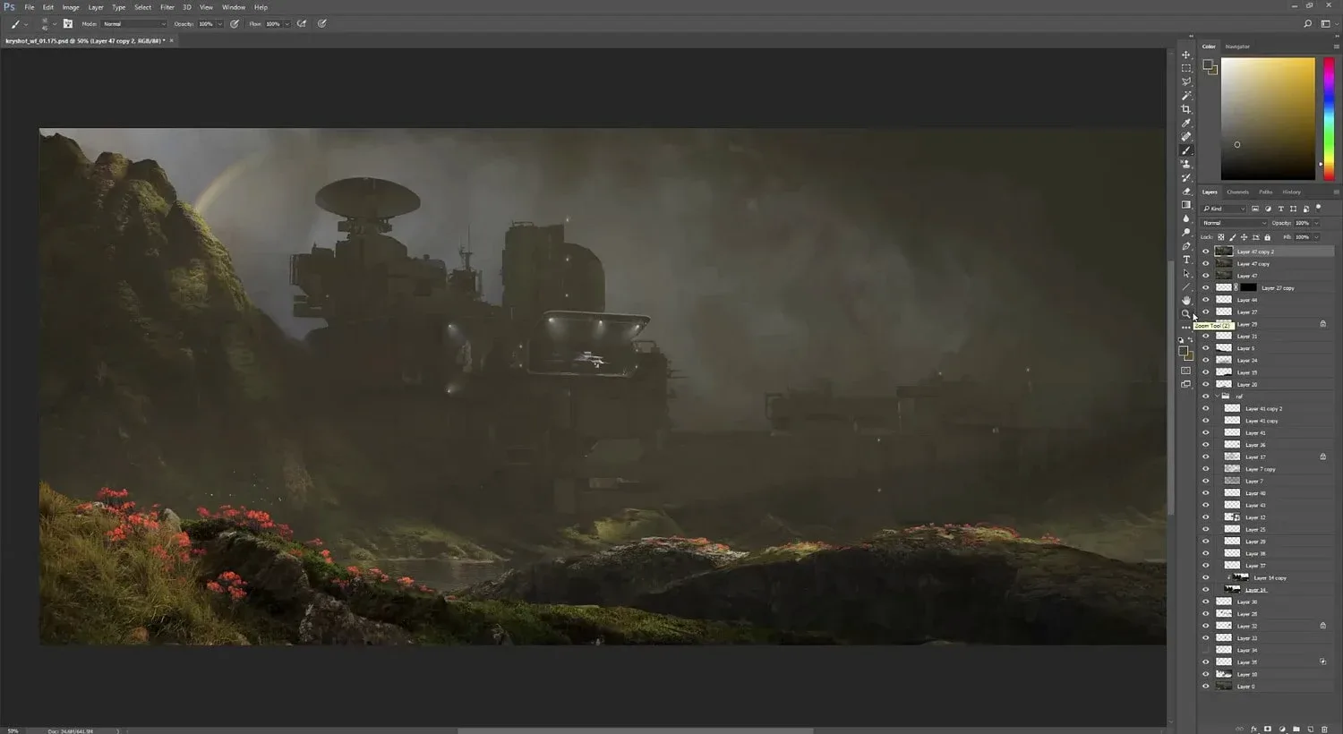Open the Filter menu
The image size is (1343, 734).
pyautogui.click(x=167, y=7)
